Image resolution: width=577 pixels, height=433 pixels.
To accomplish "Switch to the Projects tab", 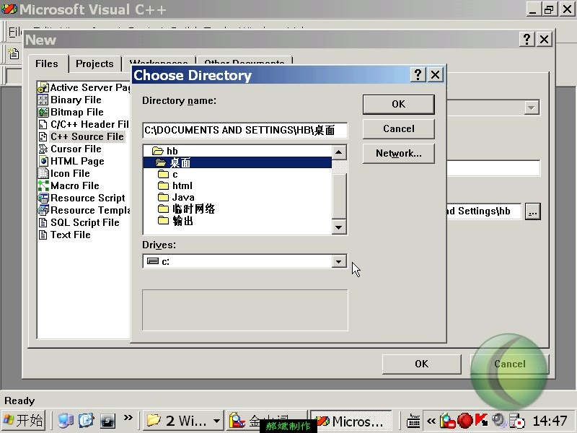I will [94, 64].
